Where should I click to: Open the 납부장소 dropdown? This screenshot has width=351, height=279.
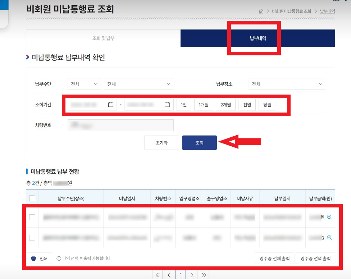pos(287,84)
